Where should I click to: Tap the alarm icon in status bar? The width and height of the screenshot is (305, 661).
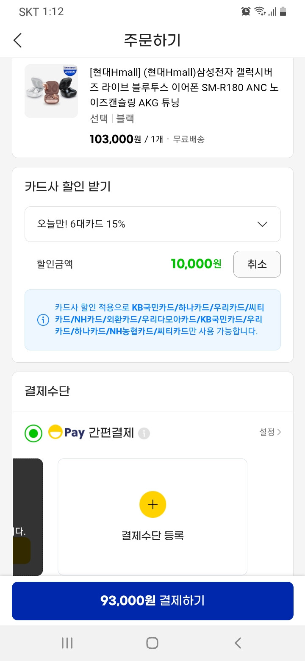pos(246,11)
